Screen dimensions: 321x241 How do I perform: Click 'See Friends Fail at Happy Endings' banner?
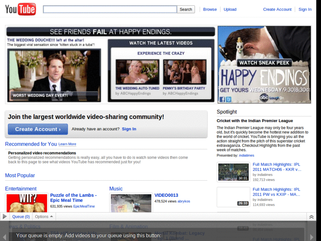pyautogui.click(x=111, y=32)
